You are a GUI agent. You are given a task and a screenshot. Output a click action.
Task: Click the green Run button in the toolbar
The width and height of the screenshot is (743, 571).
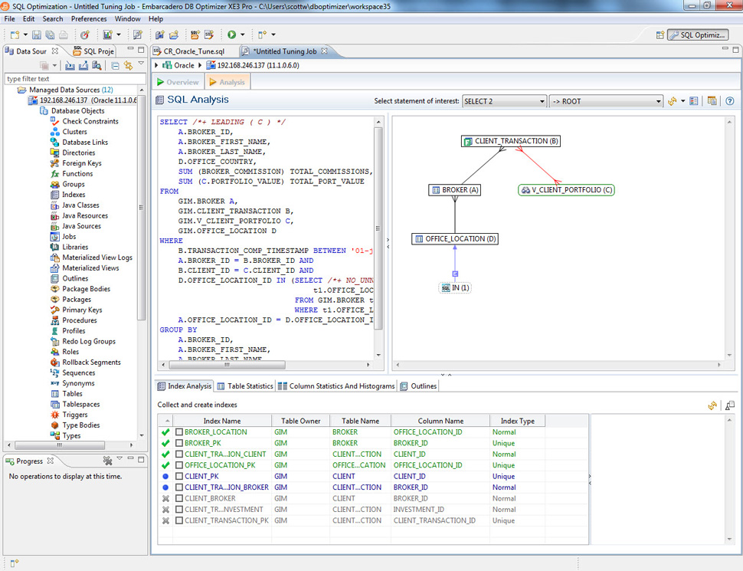[x=232, y=34]
